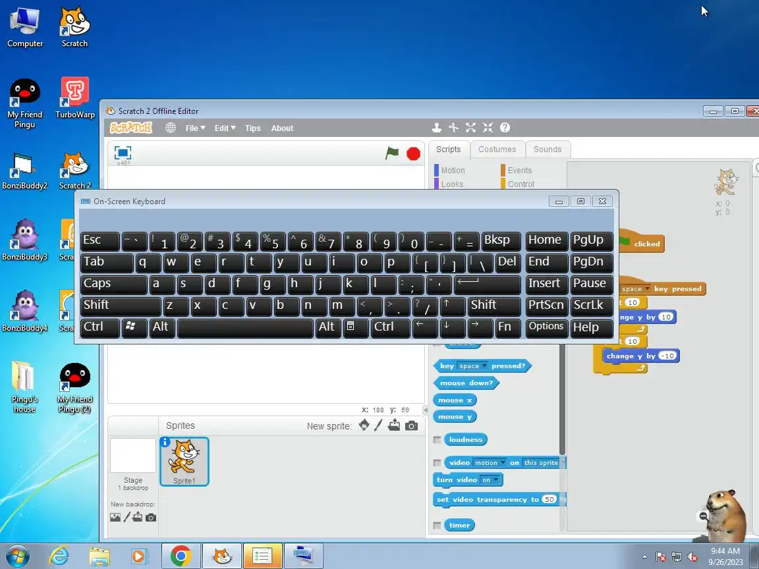Image resolution: width=759 pixels, height=569 pixels.
Task: Toggle left Alt key on keyboard
Action: (x=161, y=327)
